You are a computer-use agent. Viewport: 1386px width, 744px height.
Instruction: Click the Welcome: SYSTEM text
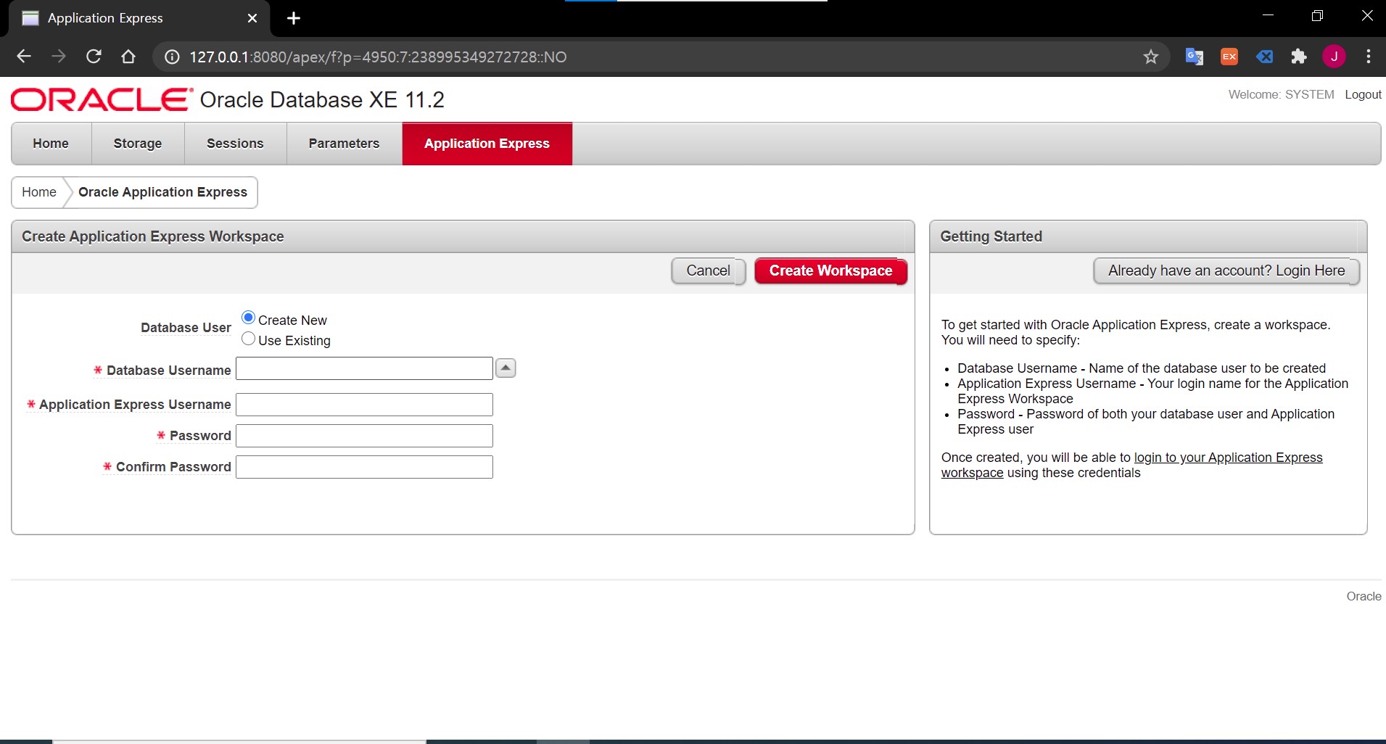tap(1281, 94)
